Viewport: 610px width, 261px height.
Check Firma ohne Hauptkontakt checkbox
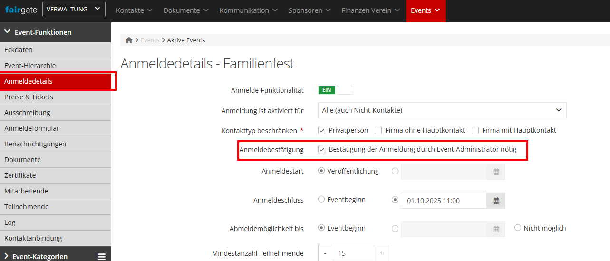[378, 130]
